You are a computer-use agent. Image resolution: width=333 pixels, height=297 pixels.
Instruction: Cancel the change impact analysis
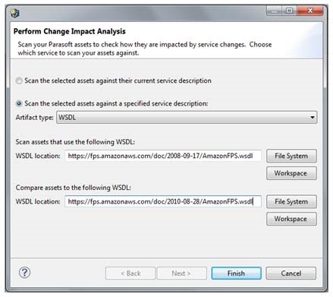pyautogui.click(x=291, y=273)
